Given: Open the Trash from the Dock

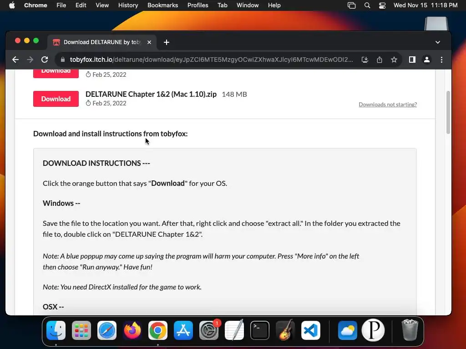Looking at the screenshot, I should click(410, 330).
